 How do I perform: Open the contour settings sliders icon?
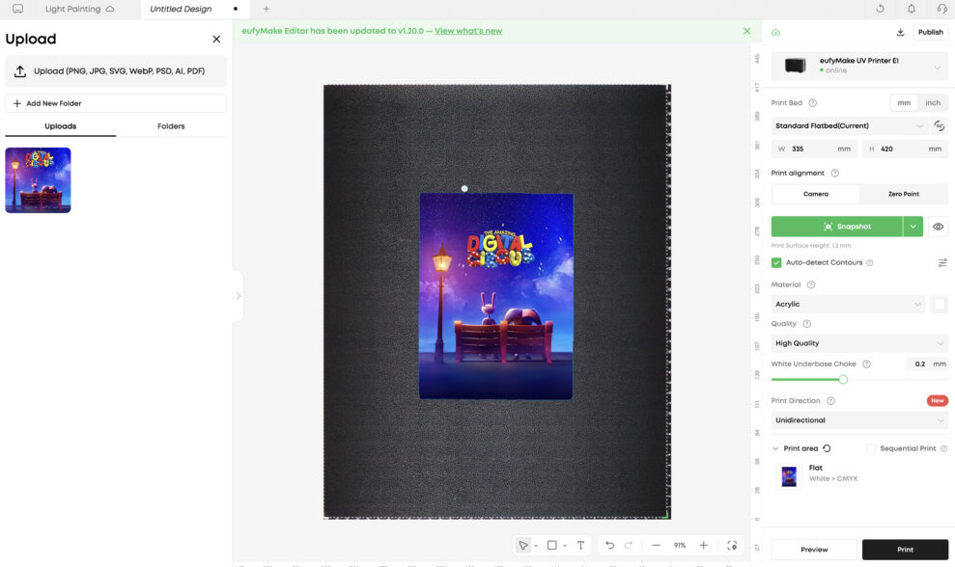click(942, 263)
